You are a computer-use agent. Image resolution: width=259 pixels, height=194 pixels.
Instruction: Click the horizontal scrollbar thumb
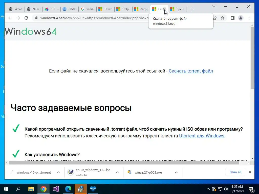pos(124,163)
